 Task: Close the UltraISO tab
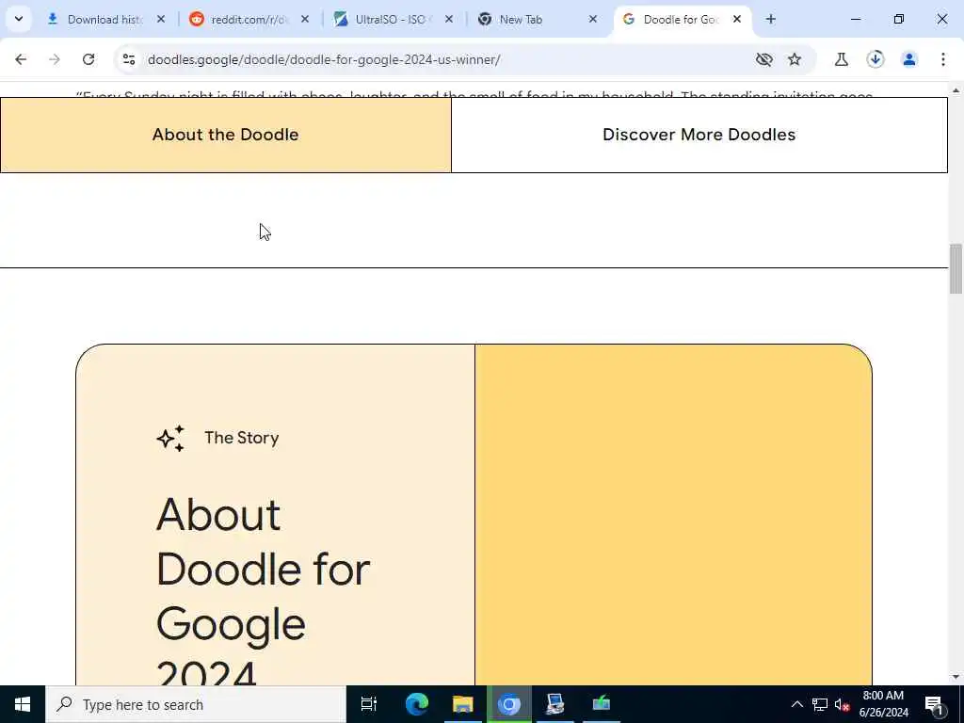pos(449,19)
